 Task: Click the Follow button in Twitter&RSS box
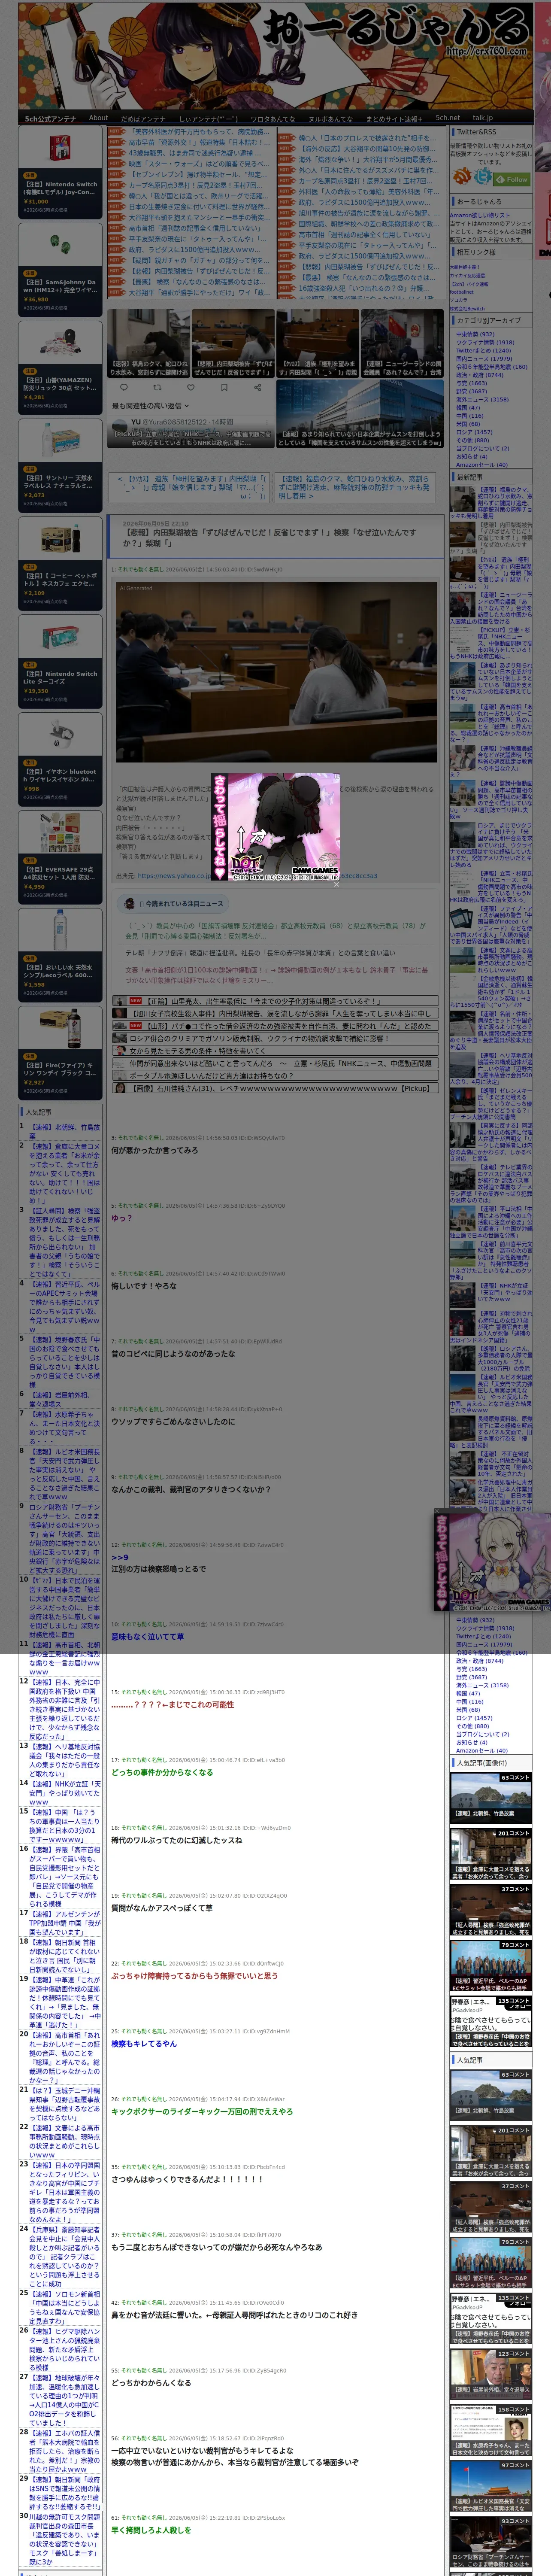(x=512, y=179)
